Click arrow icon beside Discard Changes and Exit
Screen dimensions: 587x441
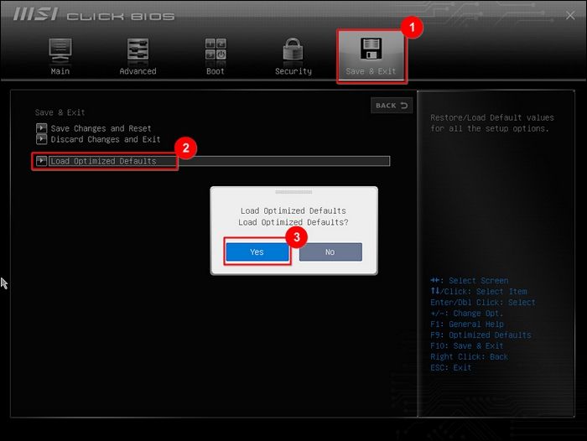click(x=41, y=139)
